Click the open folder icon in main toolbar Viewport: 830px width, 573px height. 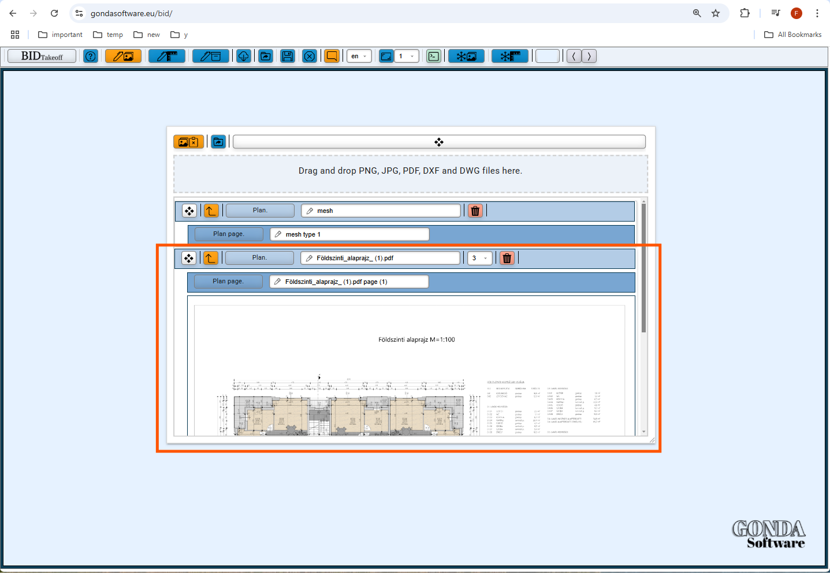(266, 56)
